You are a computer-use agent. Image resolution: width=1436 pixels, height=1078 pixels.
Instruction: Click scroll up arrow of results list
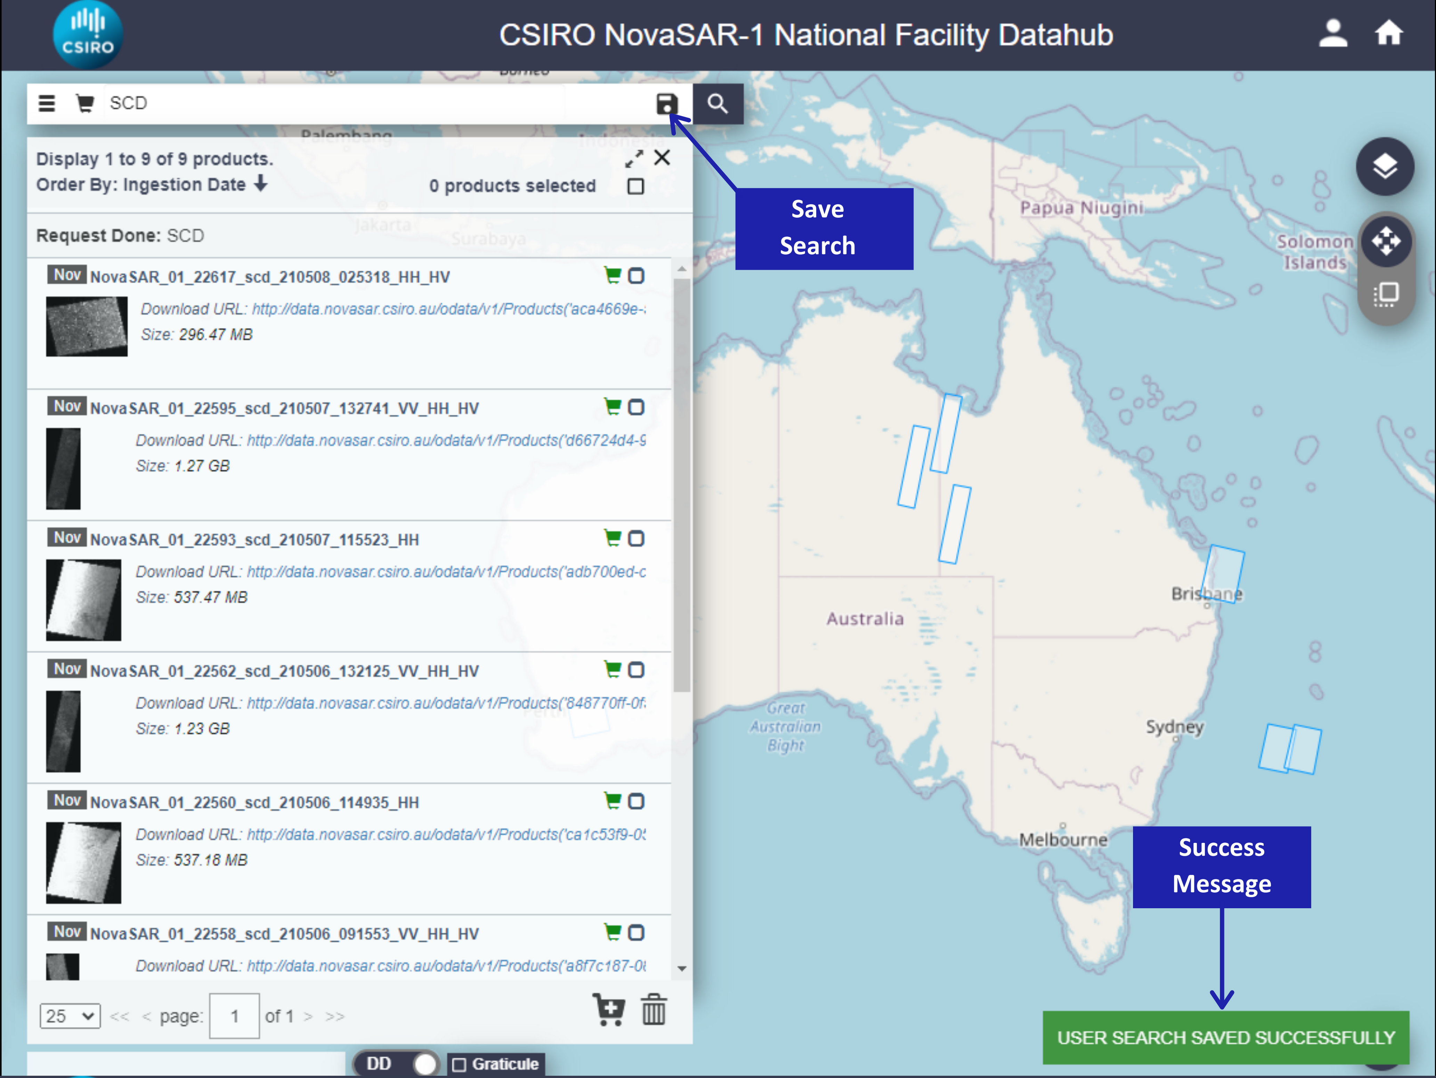click(x=682, y=267)
